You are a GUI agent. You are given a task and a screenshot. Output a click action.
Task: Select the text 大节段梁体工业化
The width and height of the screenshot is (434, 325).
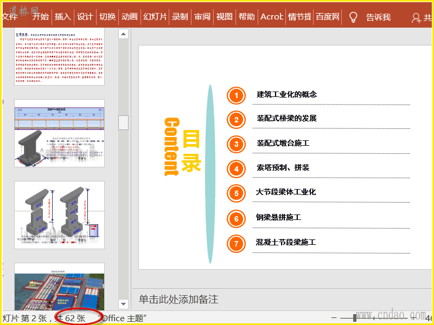pyautogui.click(x=286, y=192)
